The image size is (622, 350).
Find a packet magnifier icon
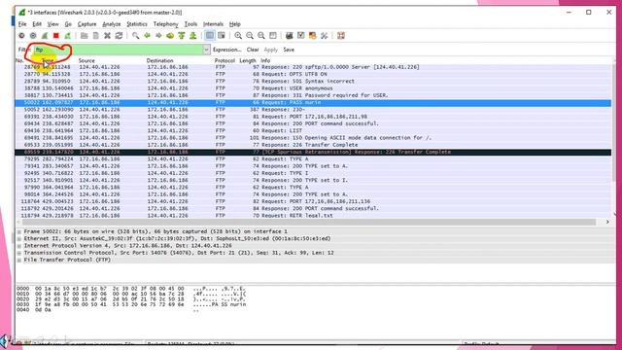click(x=136, y=36)
